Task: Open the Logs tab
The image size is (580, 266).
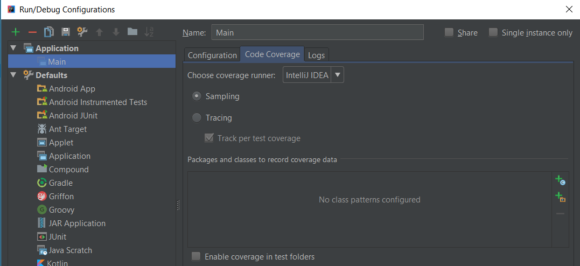Action: [316, 55]
